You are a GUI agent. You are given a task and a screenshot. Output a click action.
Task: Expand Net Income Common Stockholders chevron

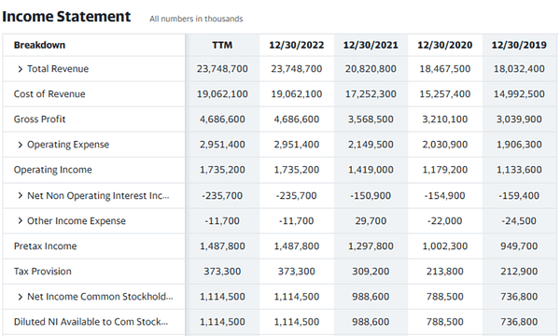pos(20,297)
